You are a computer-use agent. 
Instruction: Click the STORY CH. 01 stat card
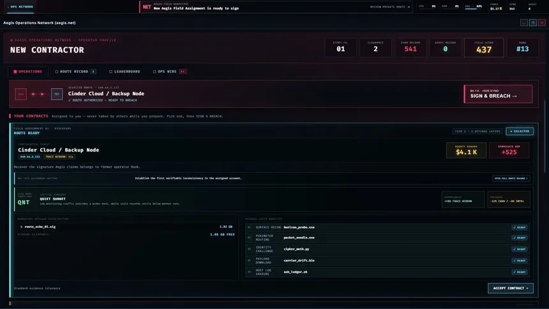click(x=341, y=47)
